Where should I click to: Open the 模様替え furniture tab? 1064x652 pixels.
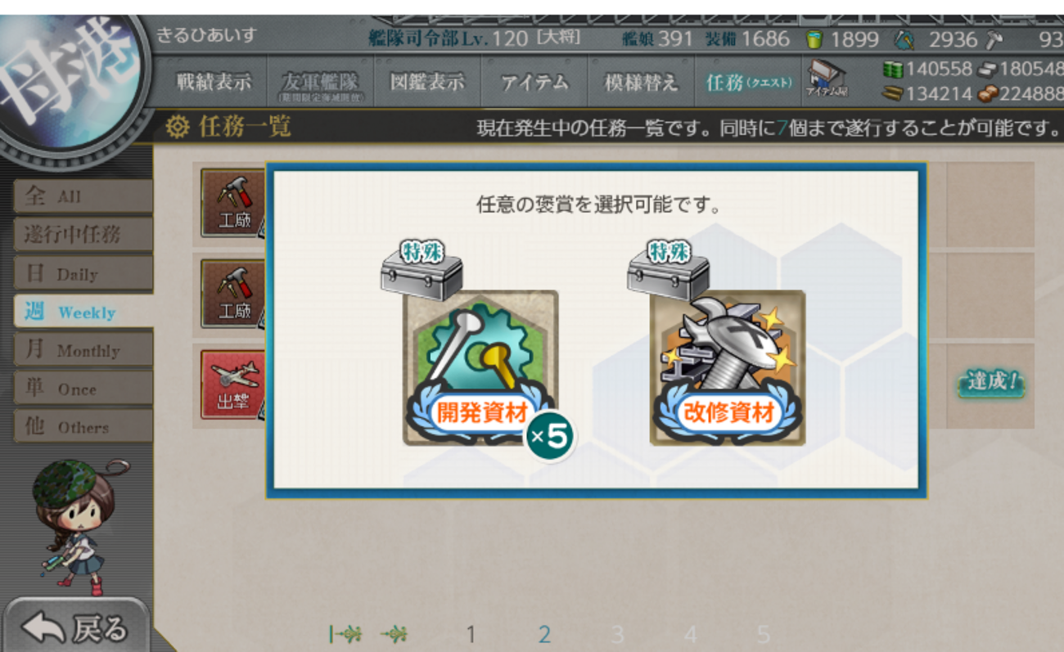641,82
